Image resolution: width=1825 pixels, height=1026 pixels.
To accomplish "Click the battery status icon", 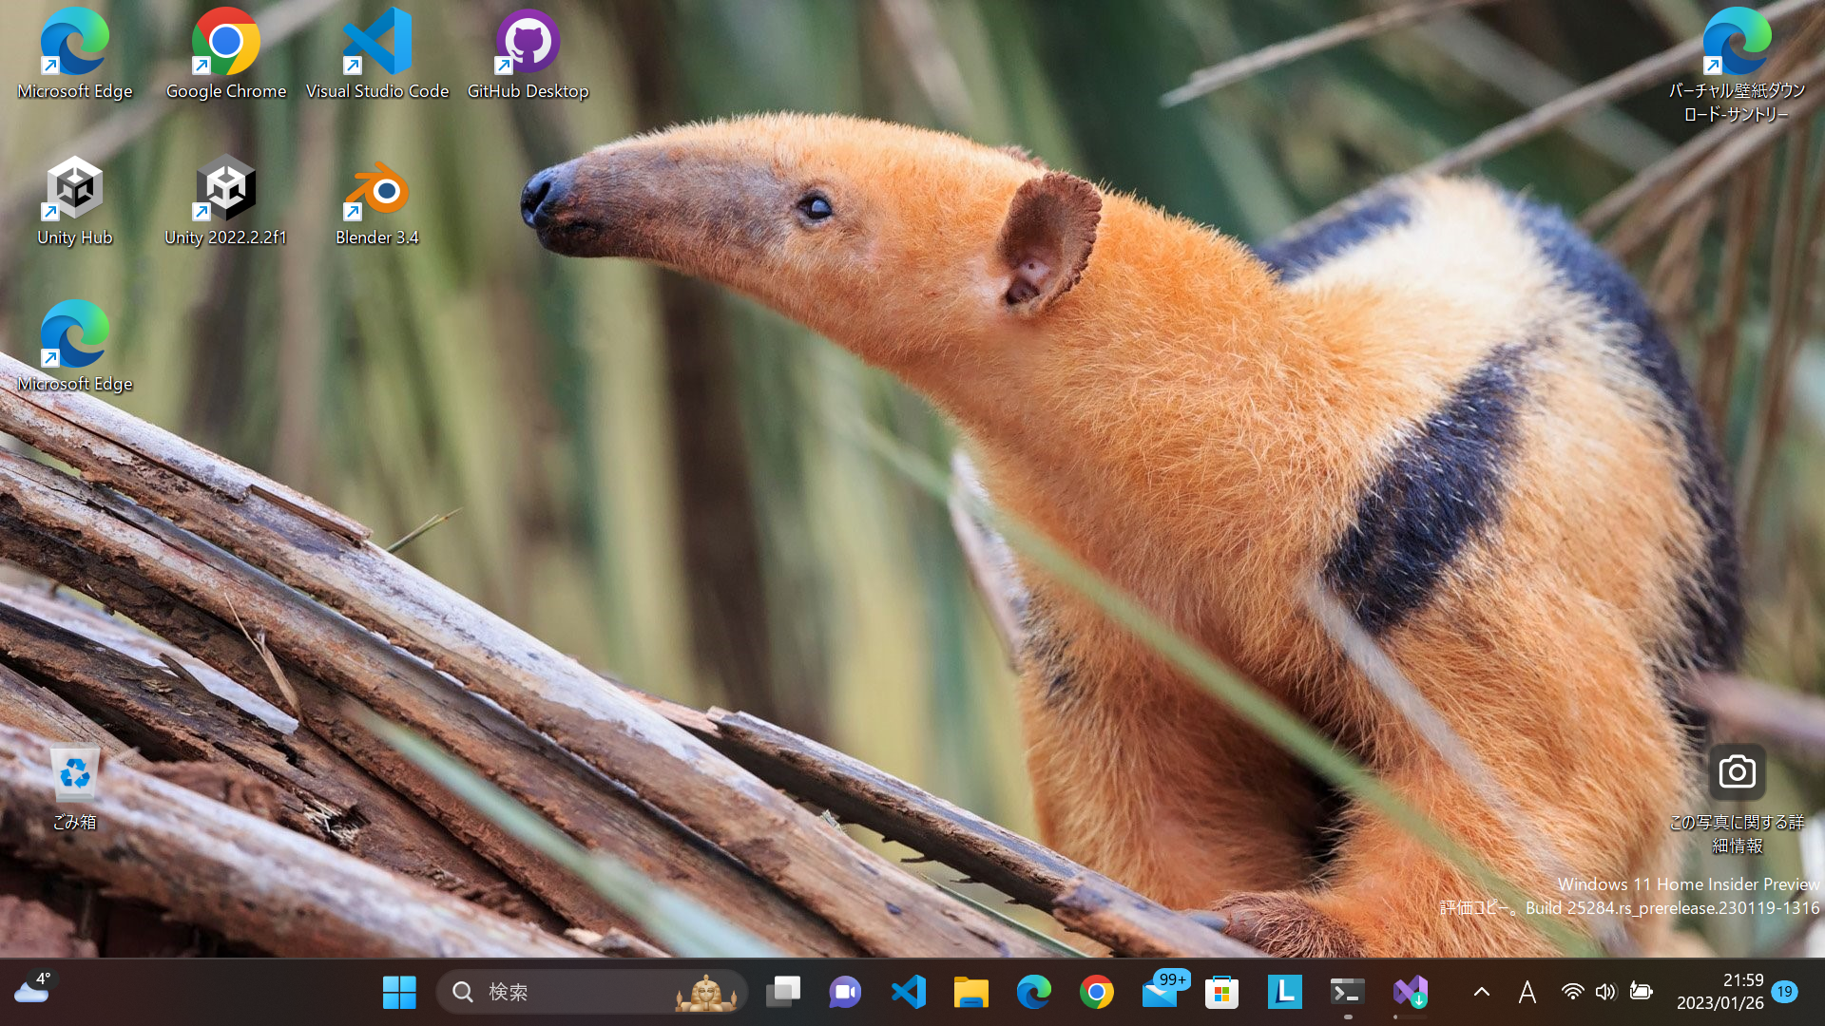I will pyautogui.click(x=1641, y=992).
